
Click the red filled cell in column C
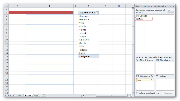coord(17,13)
